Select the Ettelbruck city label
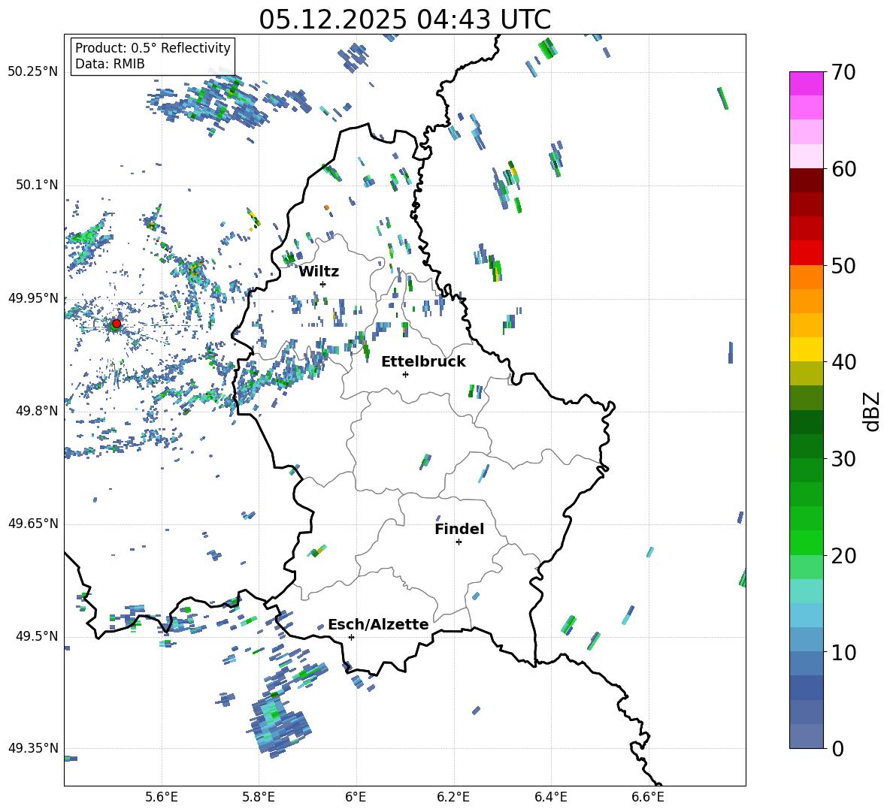The height and width of the screenshot is (812, 890). coord(423,361)
